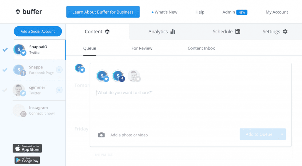Image resolution: width=302 pixels, height=166 pixels.
Task: Open the Apple App Store download badge
Action: click(x=27, y=148)
